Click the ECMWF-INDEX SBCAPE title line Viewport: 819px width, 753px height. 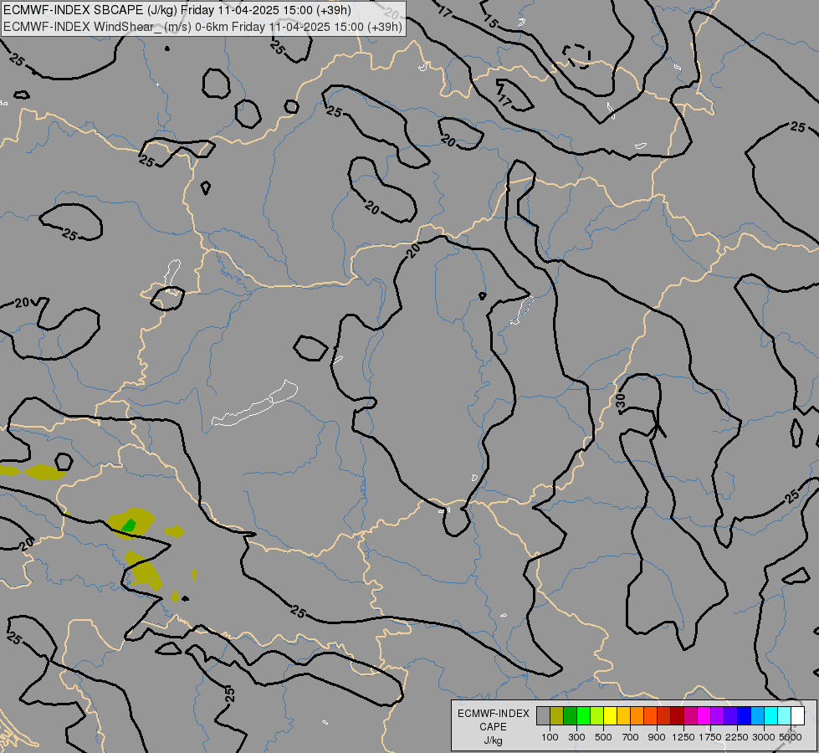(x=177, y=10)
